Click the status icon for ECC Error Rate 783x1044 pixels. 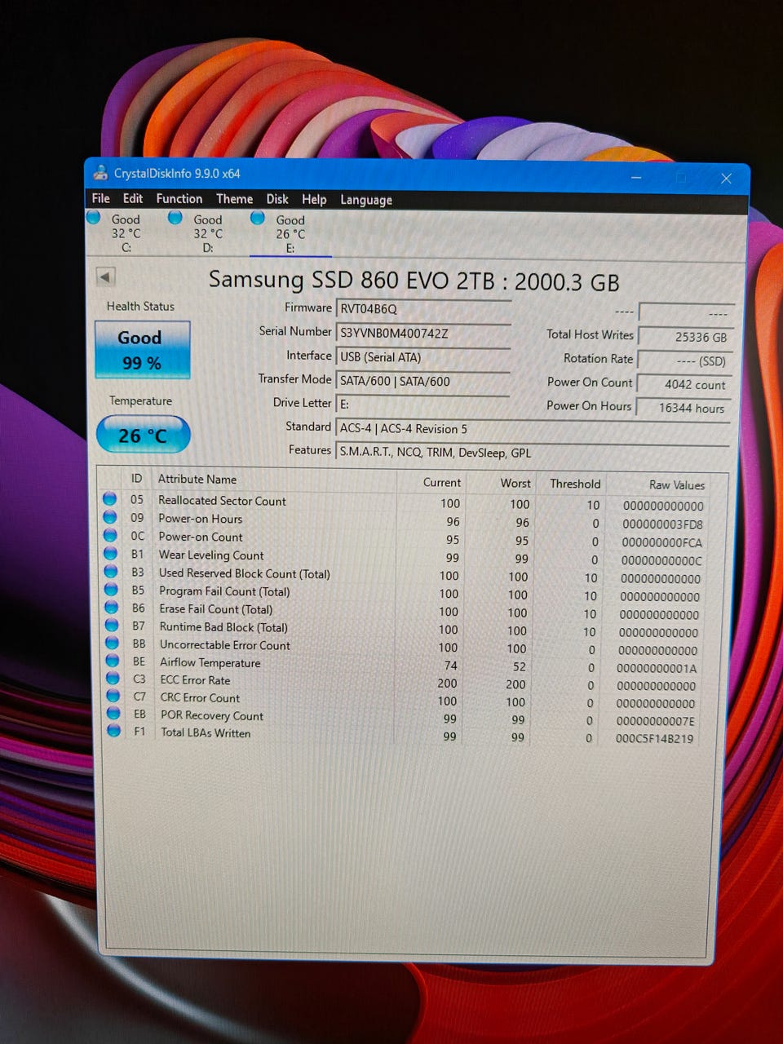pos(113,679)
